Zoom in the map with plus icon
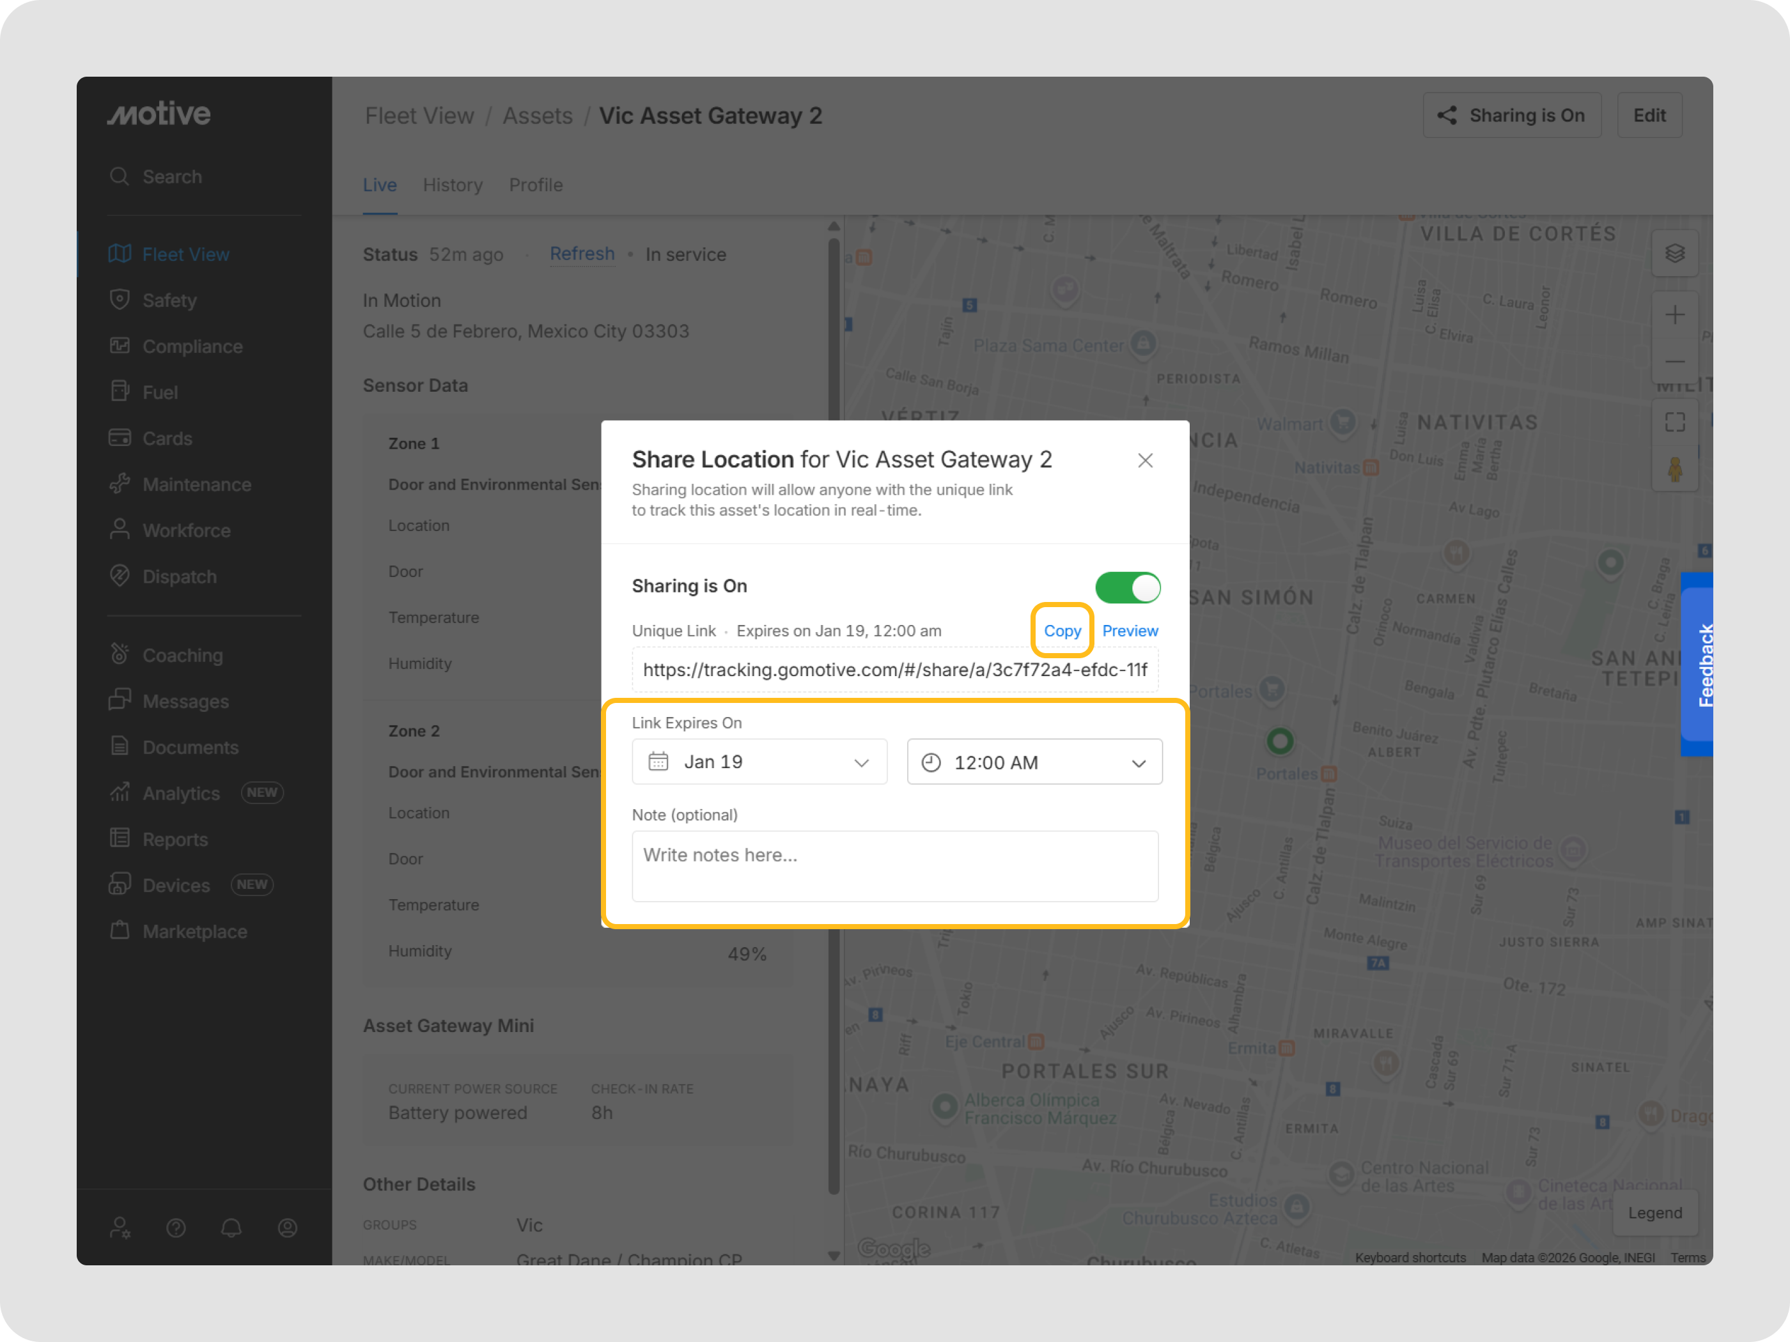1790x1342 pixels. (1674, 314)
